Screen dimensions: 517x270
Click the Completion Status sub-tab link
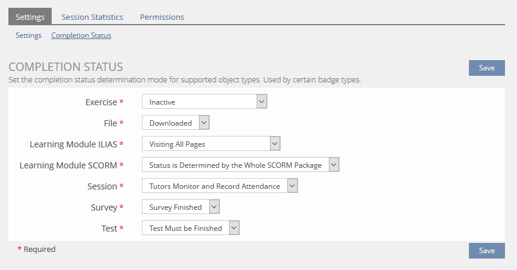pos(81,35)
